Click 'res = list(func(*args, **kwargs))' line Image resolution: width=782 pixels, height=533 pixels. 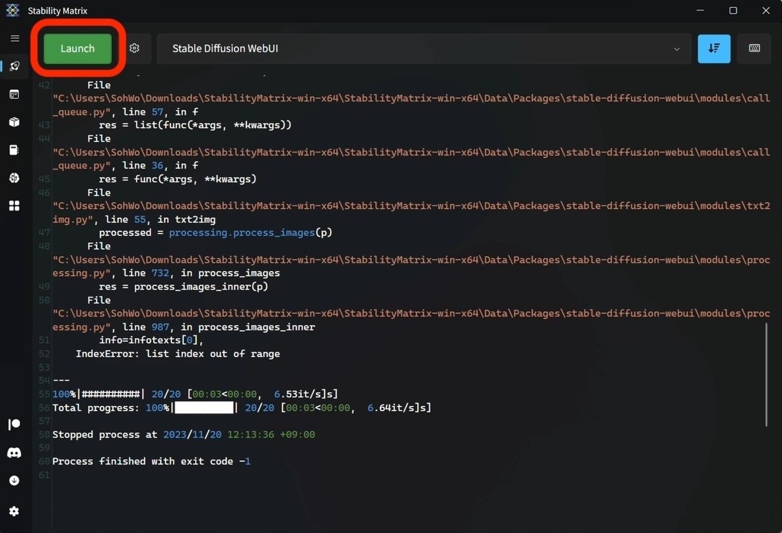195,125
